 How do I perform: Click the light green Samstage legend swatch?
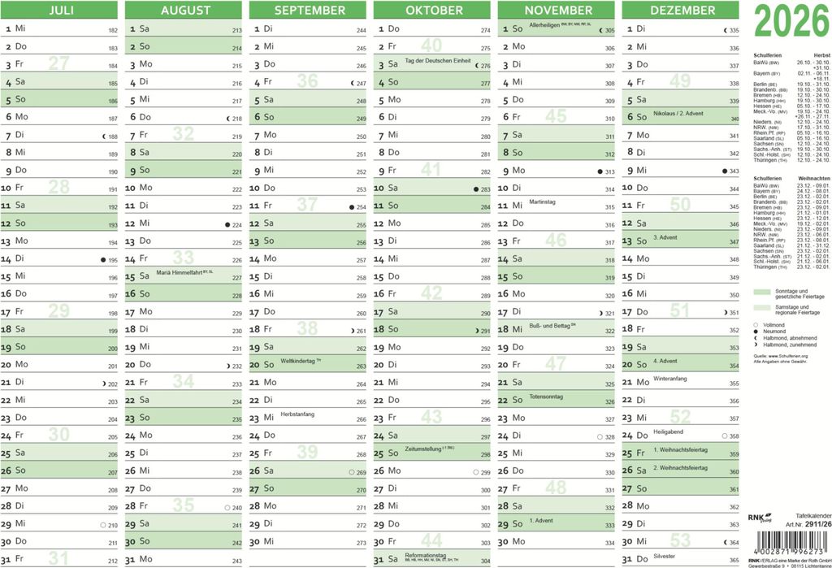click(762, 307)
